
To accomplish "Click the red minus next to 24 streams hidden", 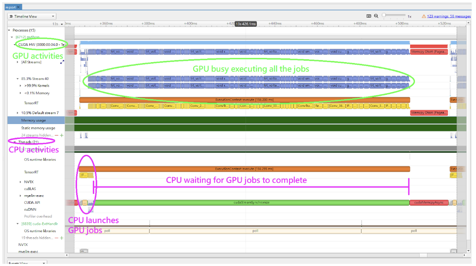I will coord(56,135).
